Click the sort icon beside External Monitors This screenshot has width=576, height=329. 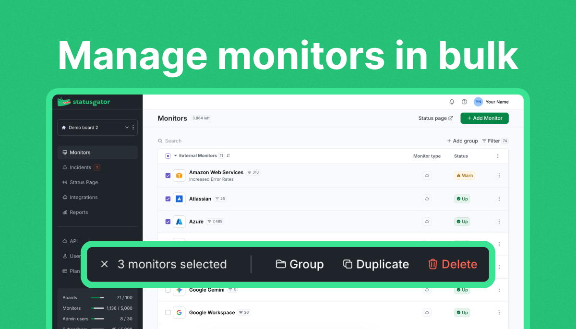228,156
